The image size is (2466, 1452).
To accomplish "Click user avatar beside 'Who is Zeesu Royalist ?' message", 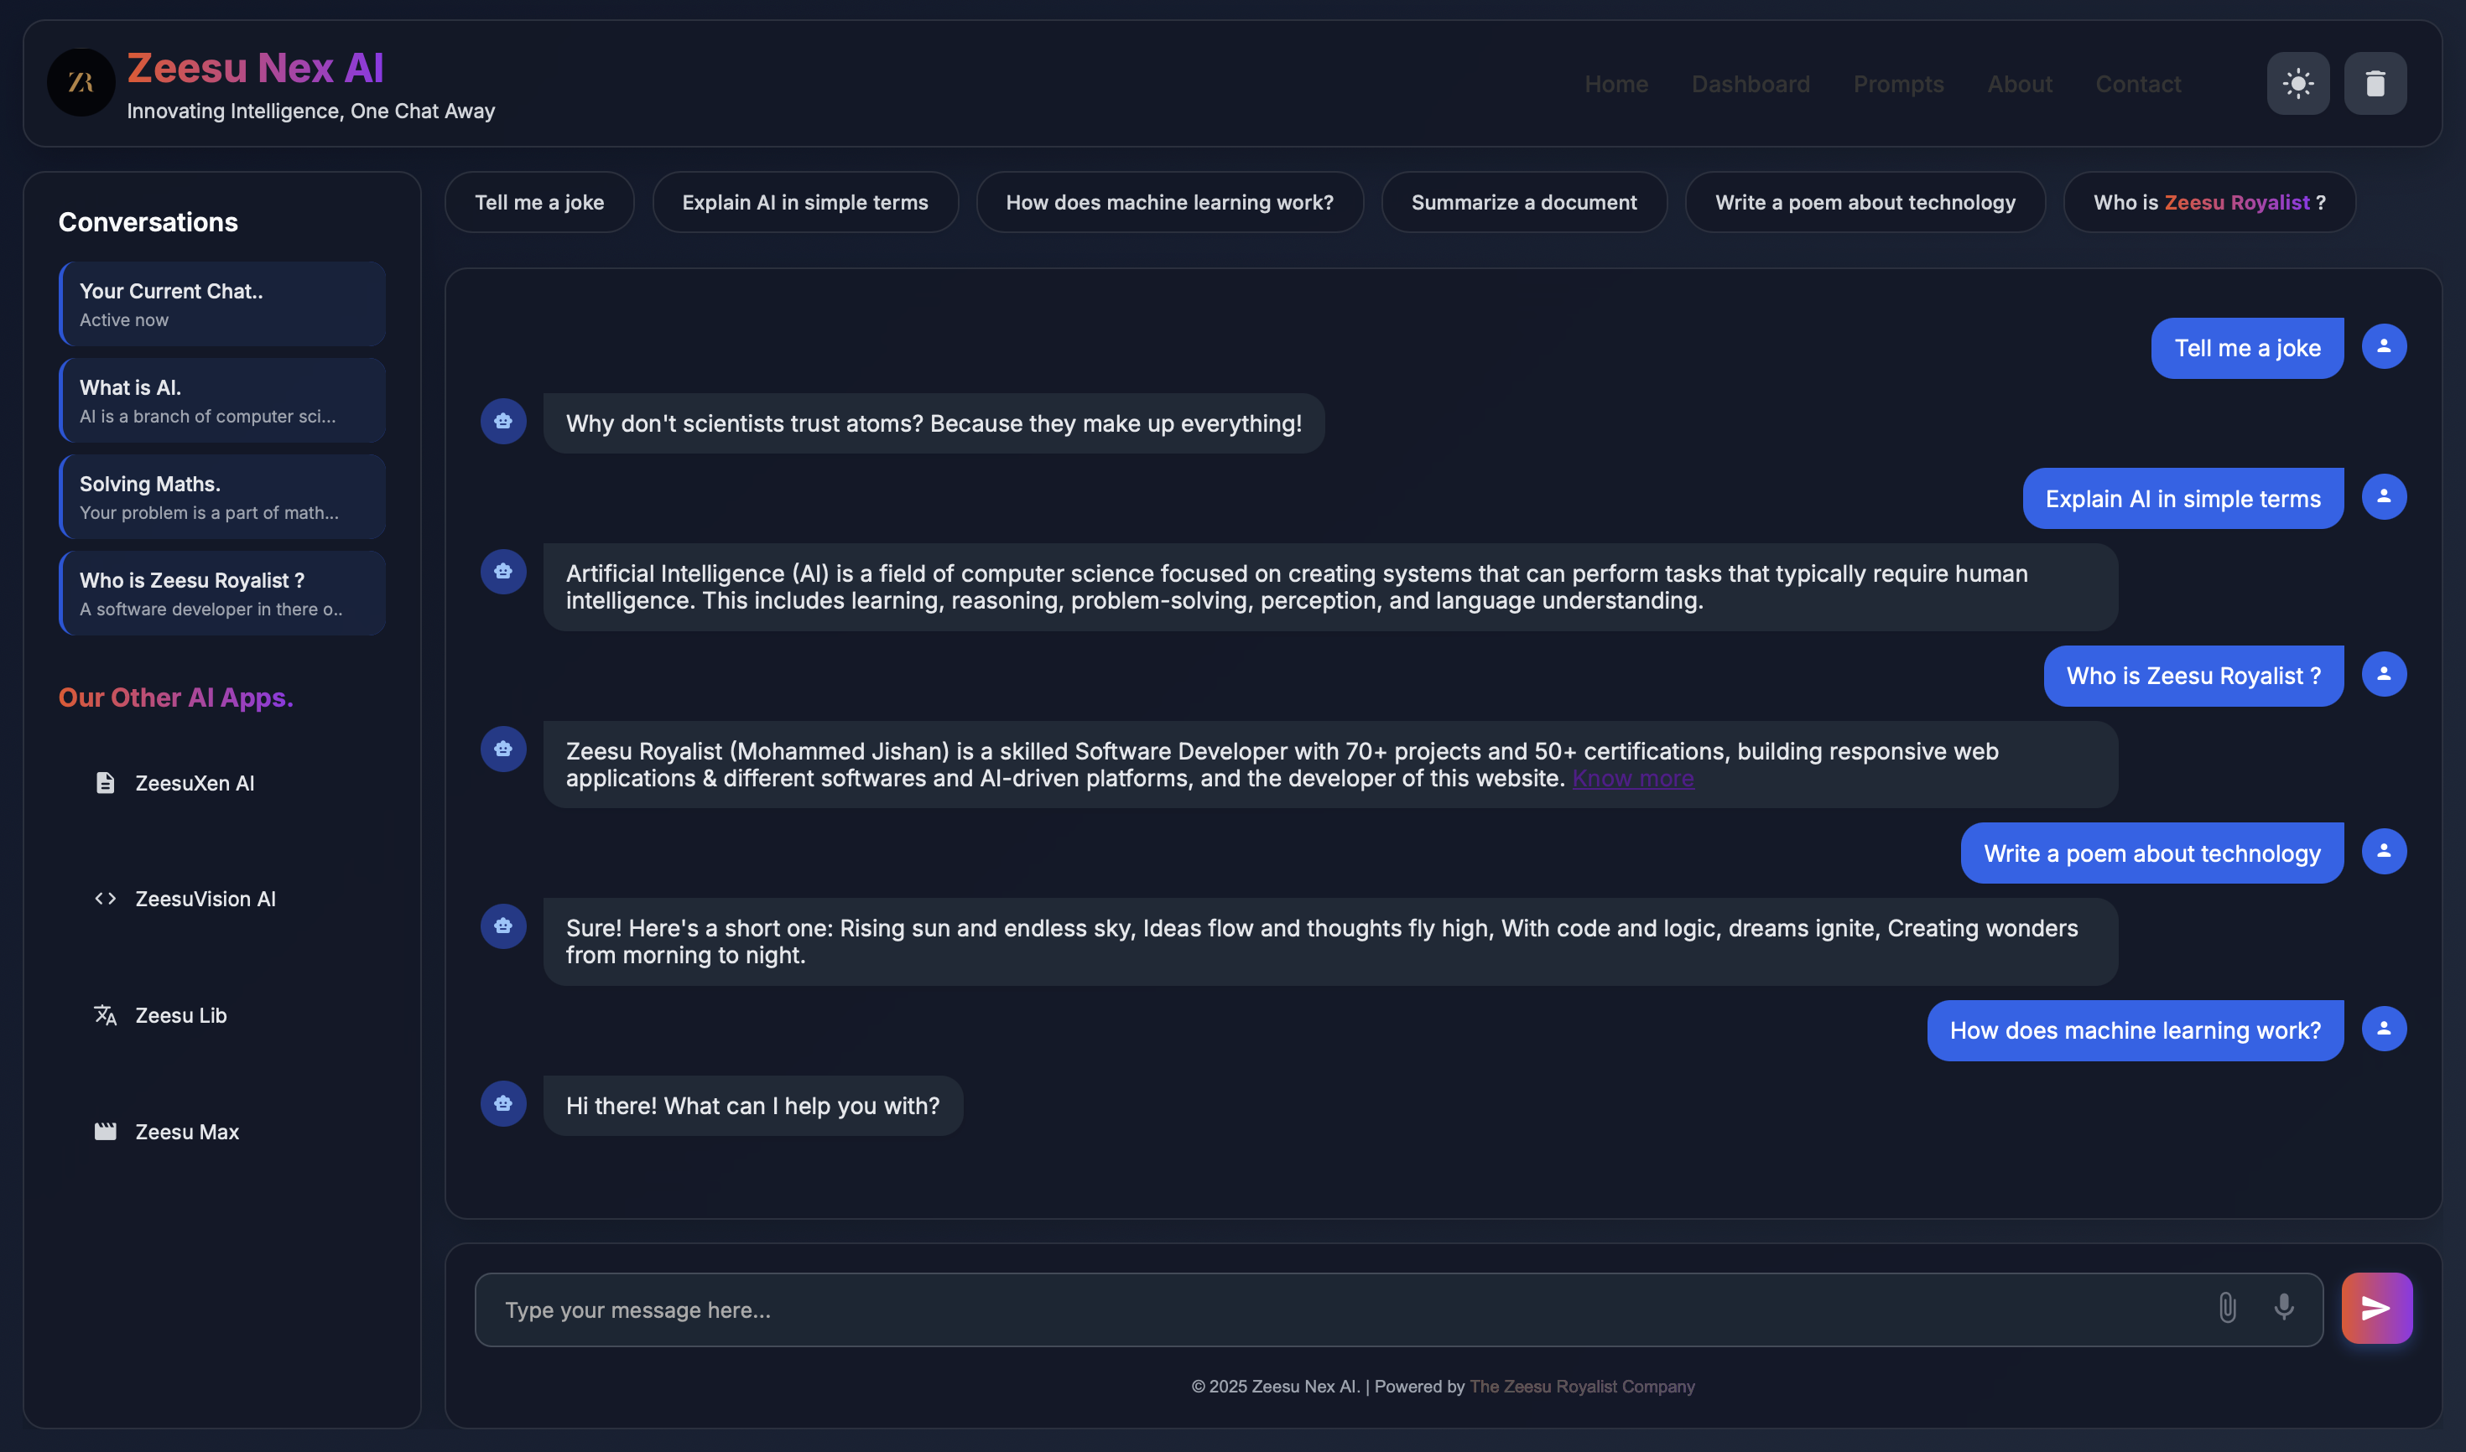I will pyautogui.click(x=2385, y=674).
